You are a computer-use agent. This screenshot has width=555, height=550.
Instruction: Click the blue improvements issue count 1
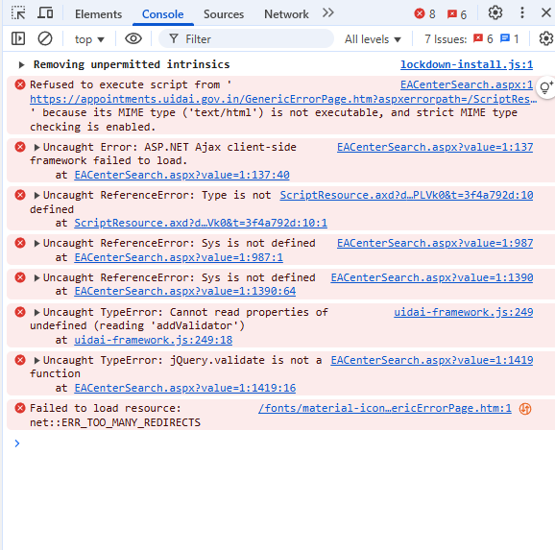pyautogui.click(x=509, y=38)
